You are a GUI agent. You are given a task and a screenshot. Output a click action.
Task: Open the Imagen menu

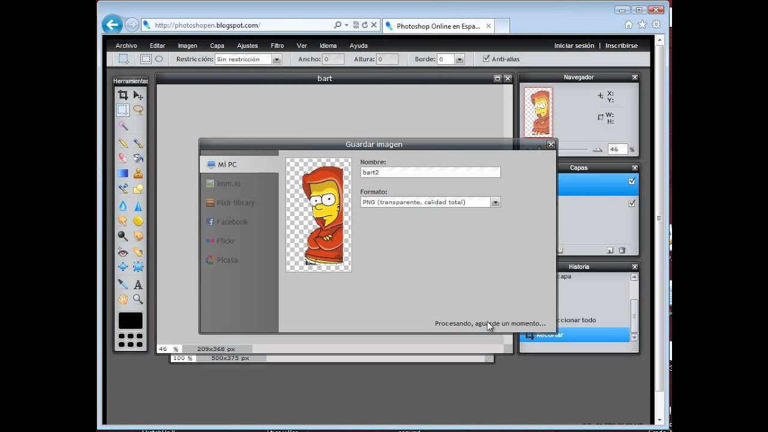pyautogui.click(x=187, y=46)
